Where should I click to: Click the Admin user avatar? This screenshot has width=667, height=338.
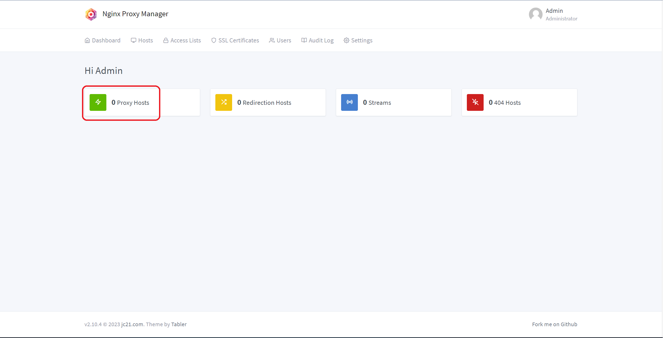pyautogui.click(x=535, y=14)
